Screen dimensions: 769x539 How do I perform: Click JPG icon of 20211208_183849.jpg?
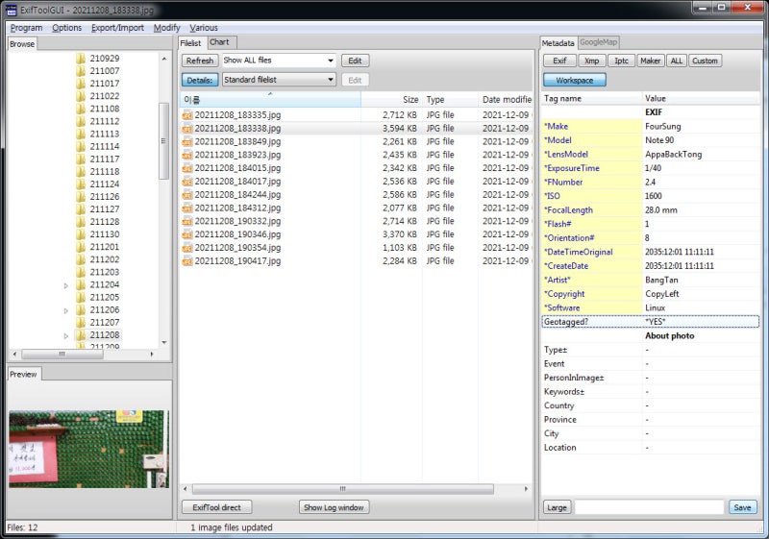[187, 141]
